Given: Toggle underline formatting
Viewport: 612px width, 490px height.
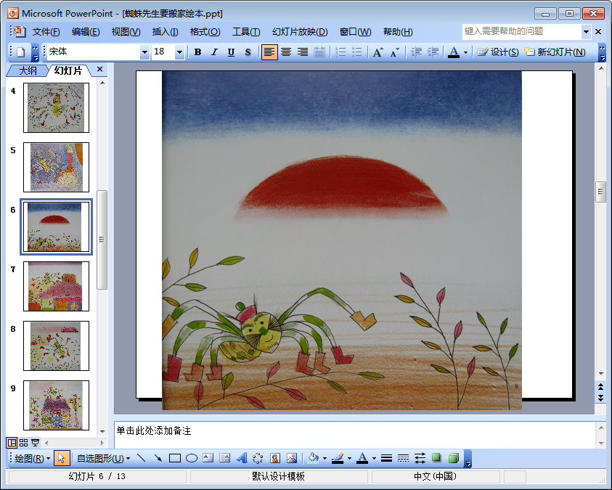Looking at the screenshot, I should 231,52.
